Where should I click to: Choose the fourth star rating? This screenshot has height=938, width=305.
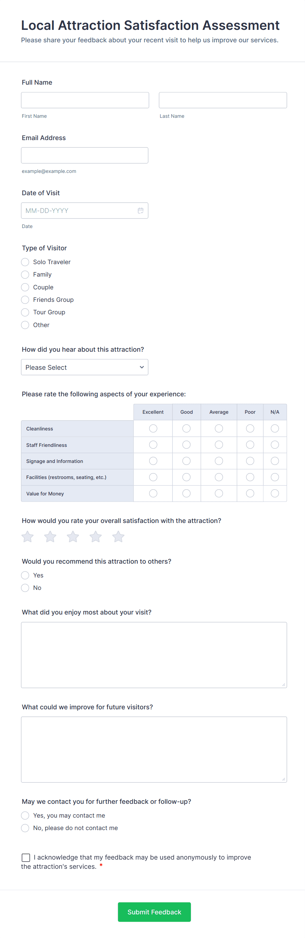[x=96, y=536]
